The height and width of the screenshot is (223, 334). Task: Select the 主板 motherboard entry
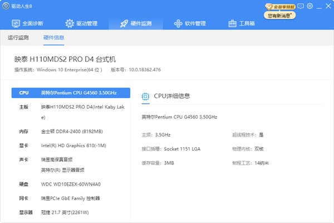[x=71, y=112]
